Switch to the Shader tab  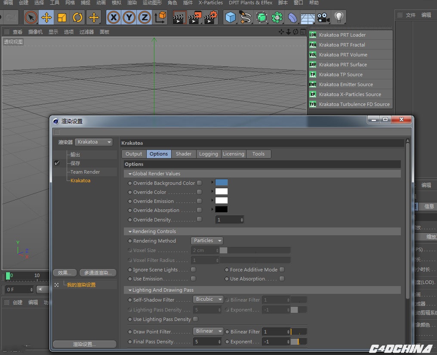point(184,154)
